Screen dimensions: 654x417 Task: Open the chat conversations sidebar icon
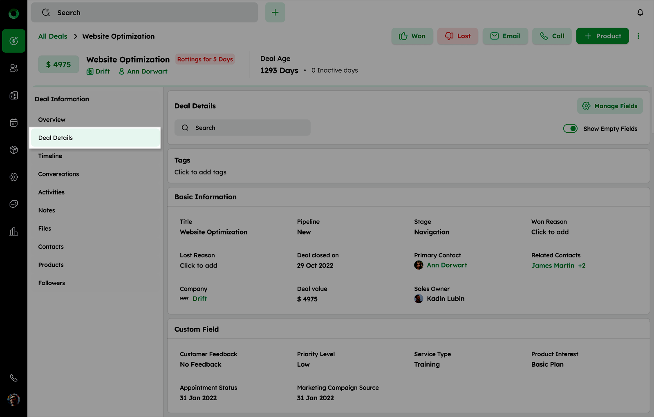coord(13,204)
